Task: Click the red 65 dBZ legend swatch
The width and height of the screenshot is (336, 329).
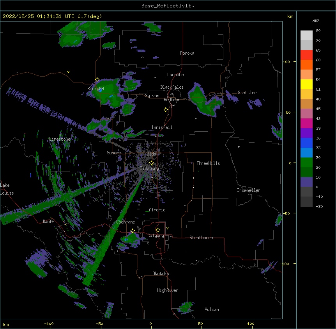Action: coord(306,55)
